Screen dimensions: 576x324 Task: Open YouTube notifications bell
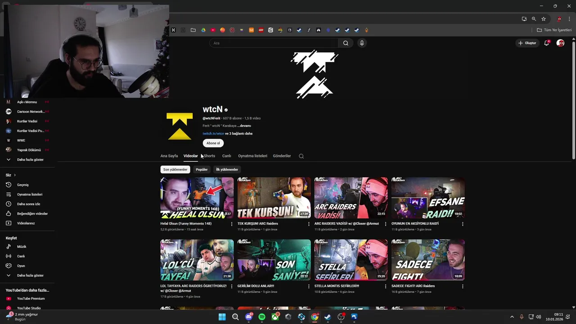click(546, 43)
